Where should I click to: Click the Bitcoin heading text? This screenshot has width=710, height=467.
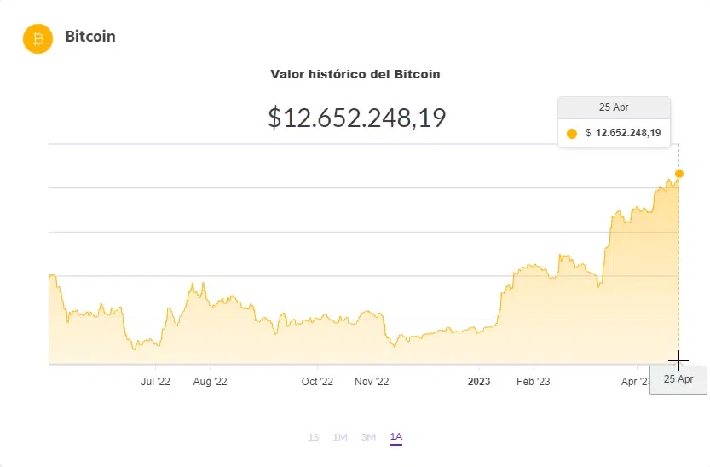click(x=90, y=37)
